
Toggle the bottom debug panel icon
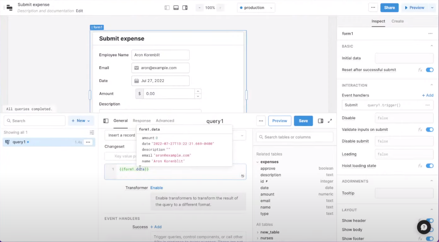pyautogui.click(x=176, y=8)
